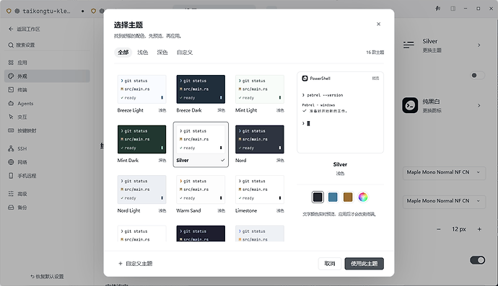
Task: Toggle the split panel icon in title bar
Action: pyautogui.click(x=453, y=9)
